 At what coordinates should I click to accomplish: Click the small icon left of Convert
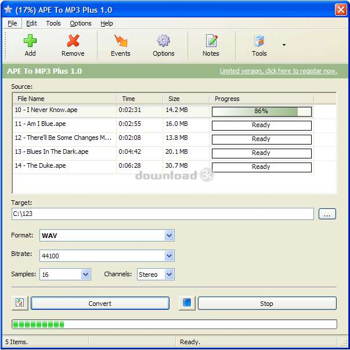click(20, 303)
